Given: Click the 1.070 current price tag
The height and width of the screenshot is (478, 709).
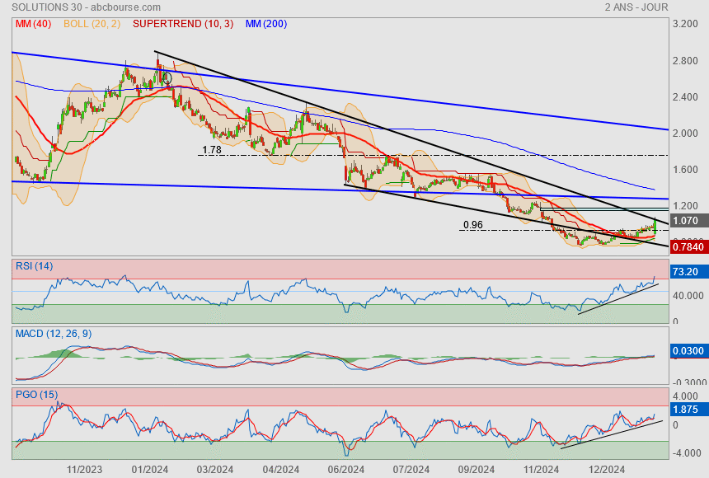Looking at the screenshot, I should (686, 221).
